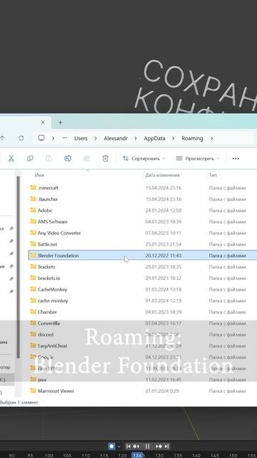Expand the chevron after the PC icon

click(x=53, y=138)
